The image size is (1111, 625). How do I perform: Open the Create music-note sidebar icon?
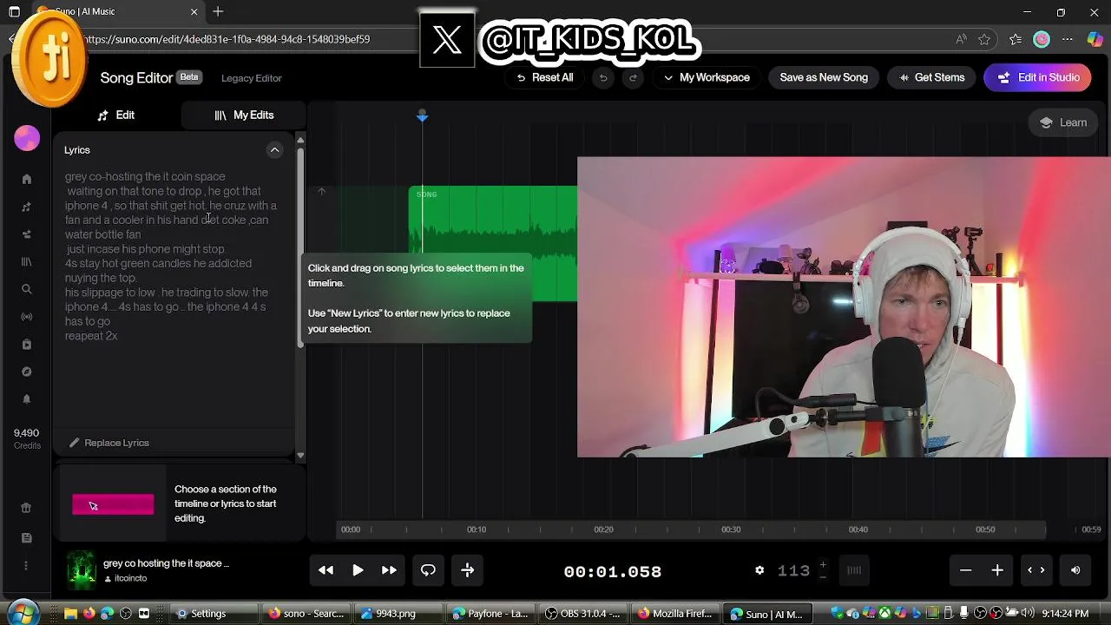[x=27, y=207]
